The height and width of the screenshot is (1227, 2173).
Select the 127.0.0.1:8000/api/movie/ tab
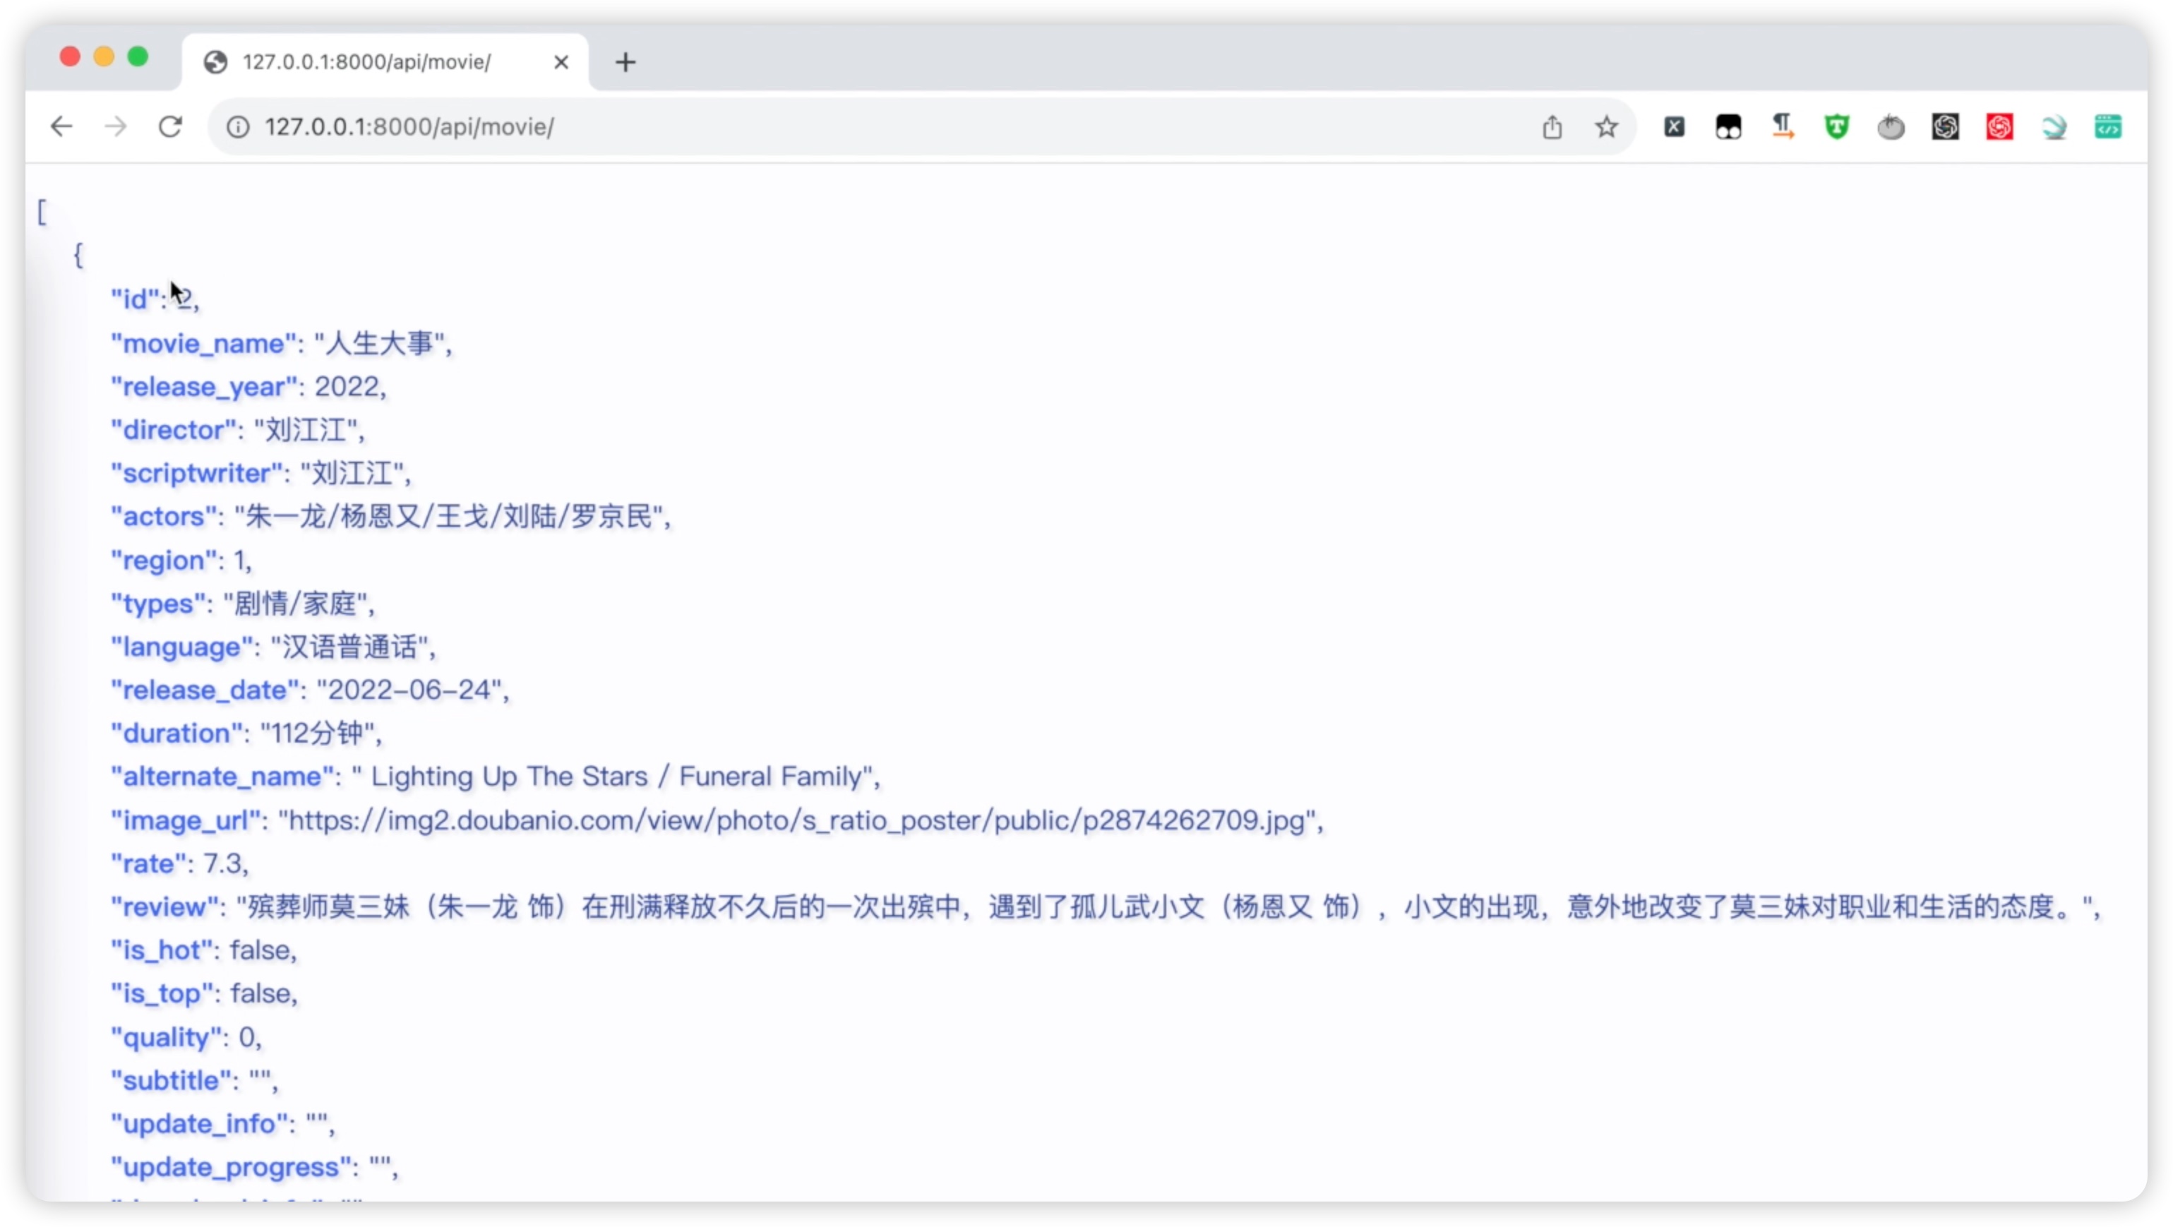385,62
